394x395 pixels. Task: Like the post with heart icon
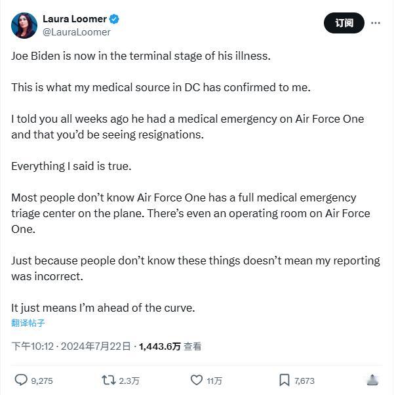(197, 380)
